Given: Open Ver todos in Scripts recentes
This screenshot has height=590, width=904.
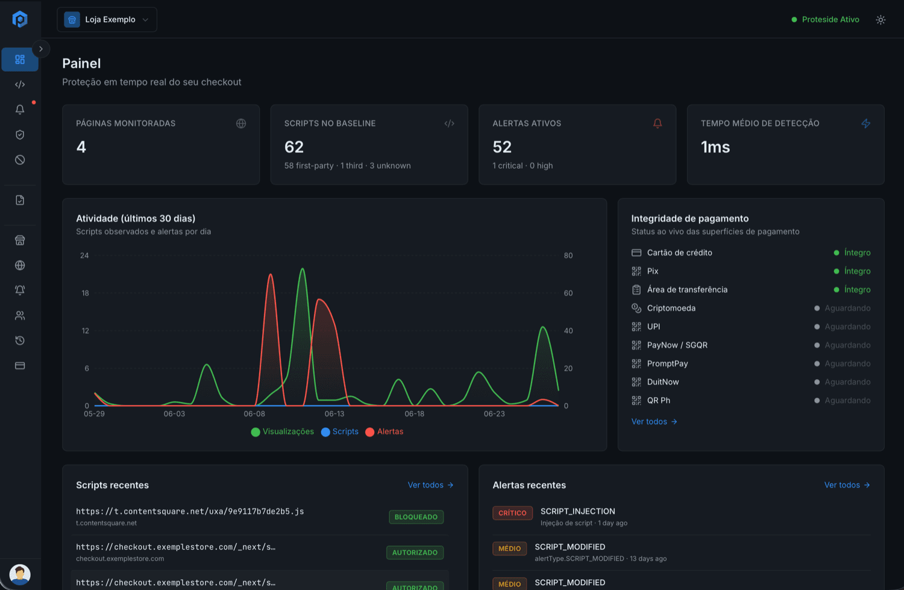Looking at the screenshot, I should pyautogui.click(x=430, y=485).
